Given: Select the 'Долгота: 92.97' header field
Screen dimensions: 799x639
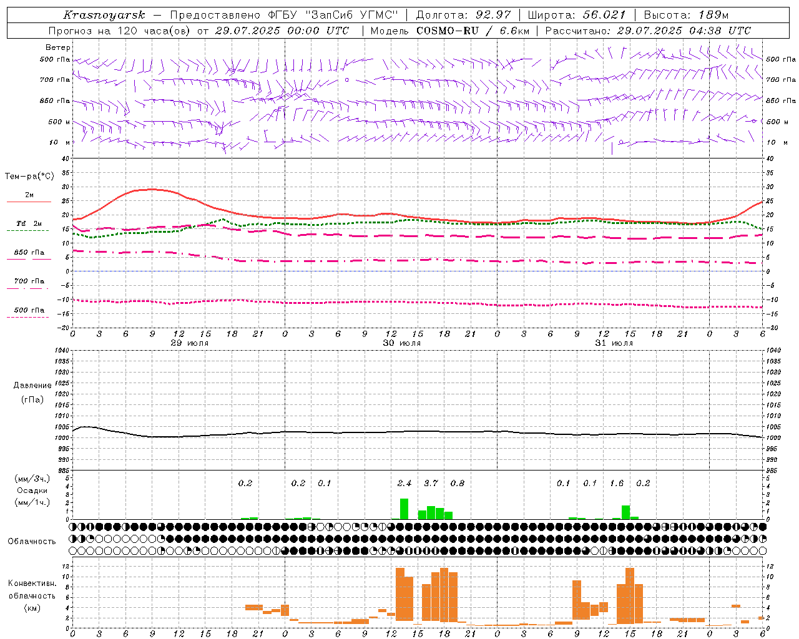Looking at the screenshot, I should pyautogui.click(x=463, y=15).
